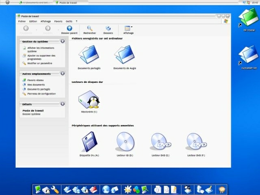Screen dimensions: 260x195
Task: Click the notepad with pencil icon in dock
Action: pos(173,190)
